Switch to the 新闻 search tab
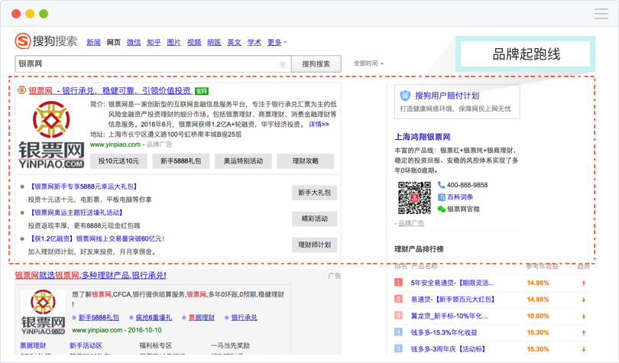619x363 pixels. [93, 43]
